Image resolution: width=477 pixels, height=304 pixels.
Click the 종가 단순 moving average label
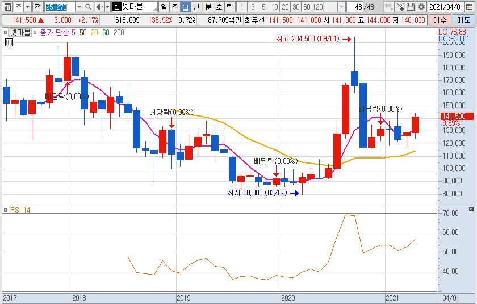click(55, 32)
